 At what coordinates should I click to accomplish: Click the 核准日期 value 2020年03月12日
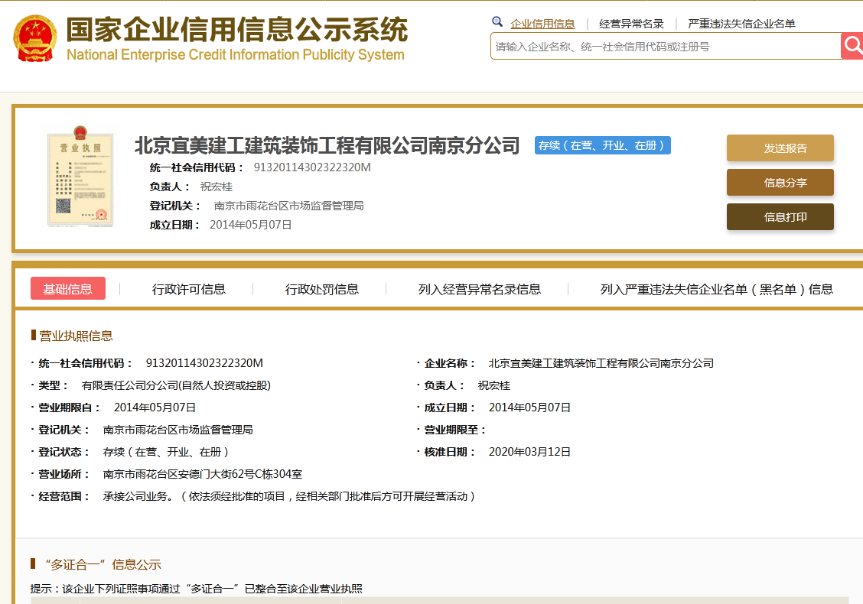pos(529,452)
